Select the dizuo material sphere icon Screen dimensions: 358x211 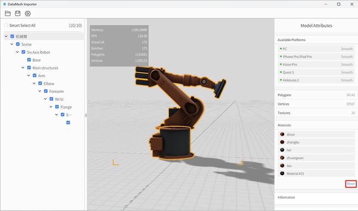tap(282, 135)
